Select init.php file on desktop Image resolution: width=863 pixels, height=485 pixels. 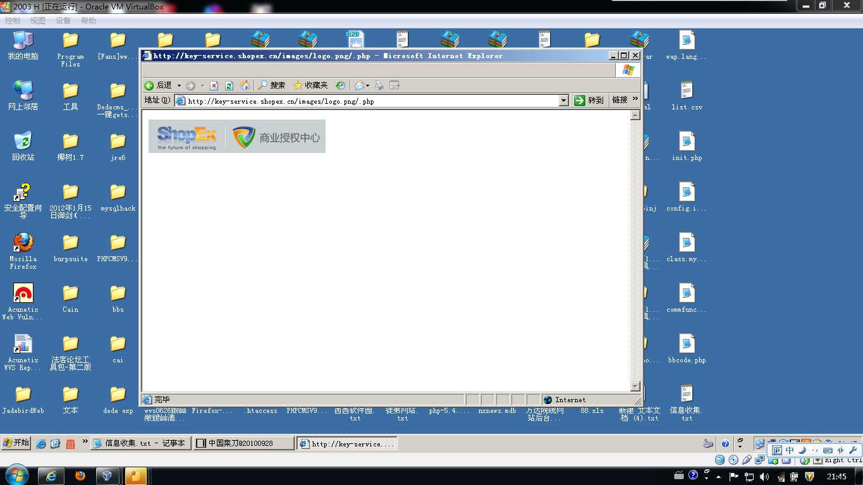687,147
